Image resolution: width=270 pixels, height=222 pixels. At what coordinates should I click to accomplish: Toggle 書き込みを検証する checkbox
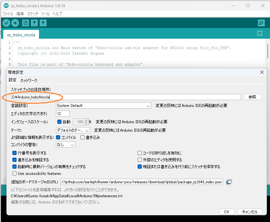tap(14, 160)
